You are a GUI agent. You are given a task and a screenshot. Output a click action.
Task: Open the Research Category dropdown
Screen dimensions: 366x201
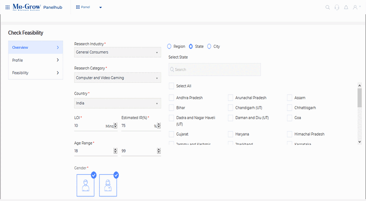[117, 77]
